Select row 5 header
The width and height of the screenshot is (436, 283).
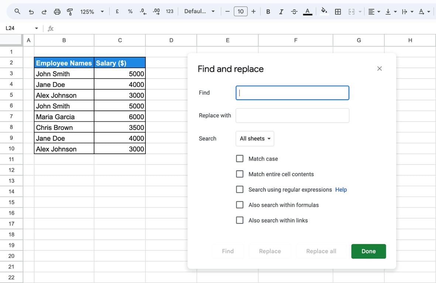click(11, 95)
